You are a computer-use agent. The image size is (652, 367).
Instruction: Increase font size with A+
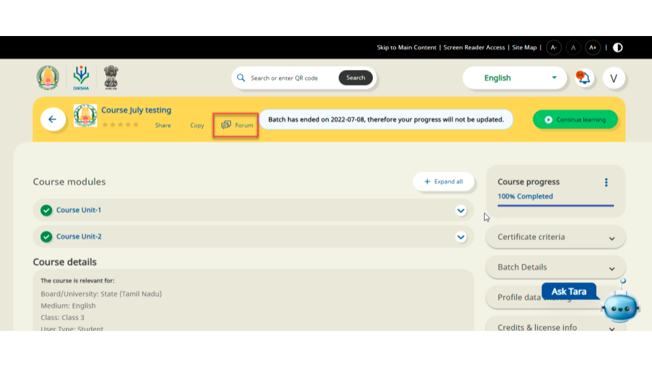tap(593, 48)
